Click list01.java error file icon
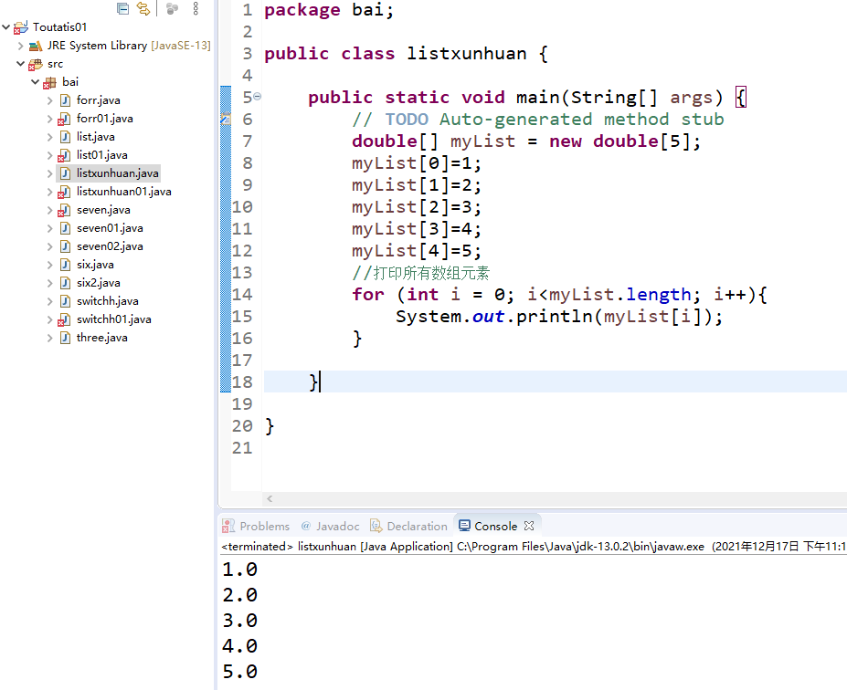Viewport: 847px width, 690px height. (x=64, y=155)
